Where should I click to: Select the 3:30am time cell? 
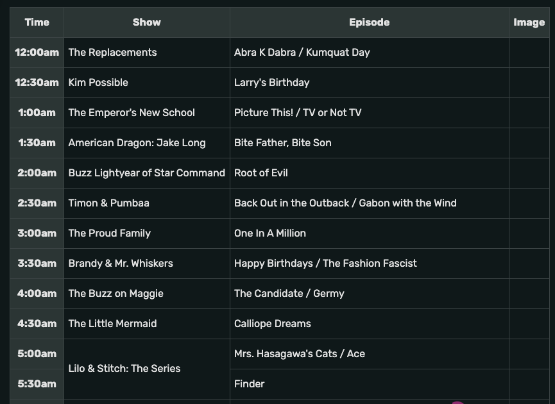[x=37, y=263]
